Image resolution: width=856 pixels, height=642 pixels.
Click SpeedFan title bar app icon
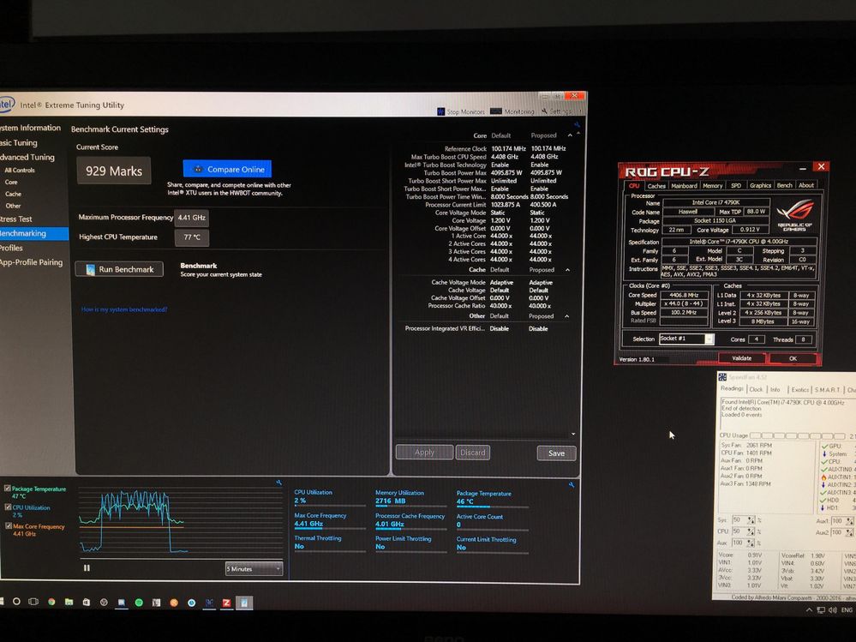(722, 376)
